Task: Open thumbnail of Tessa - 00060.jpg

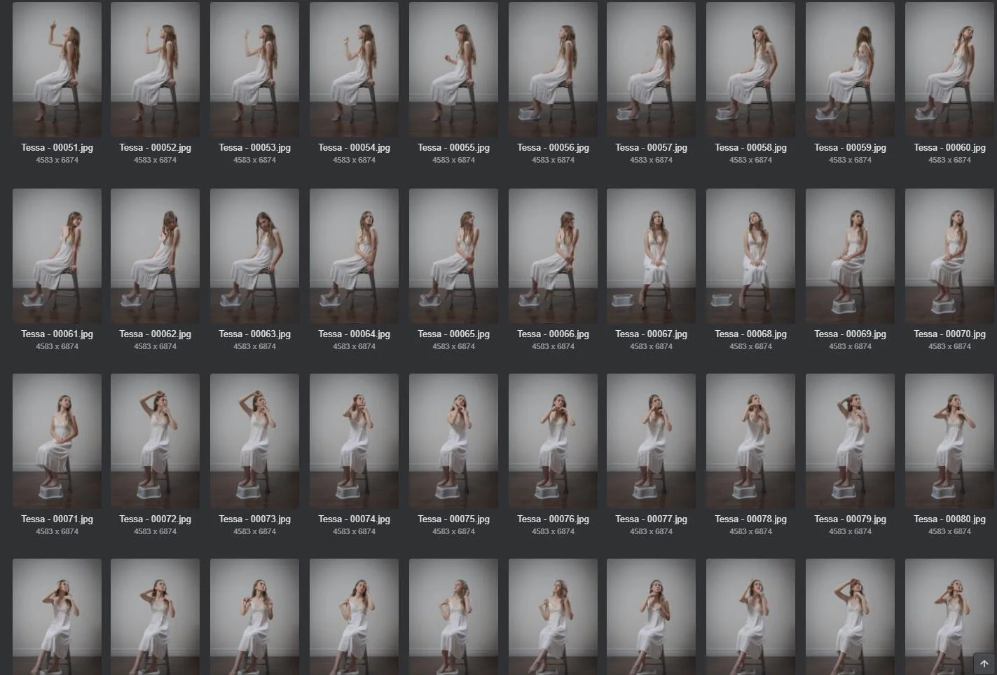Action: [x=949, y=69]
